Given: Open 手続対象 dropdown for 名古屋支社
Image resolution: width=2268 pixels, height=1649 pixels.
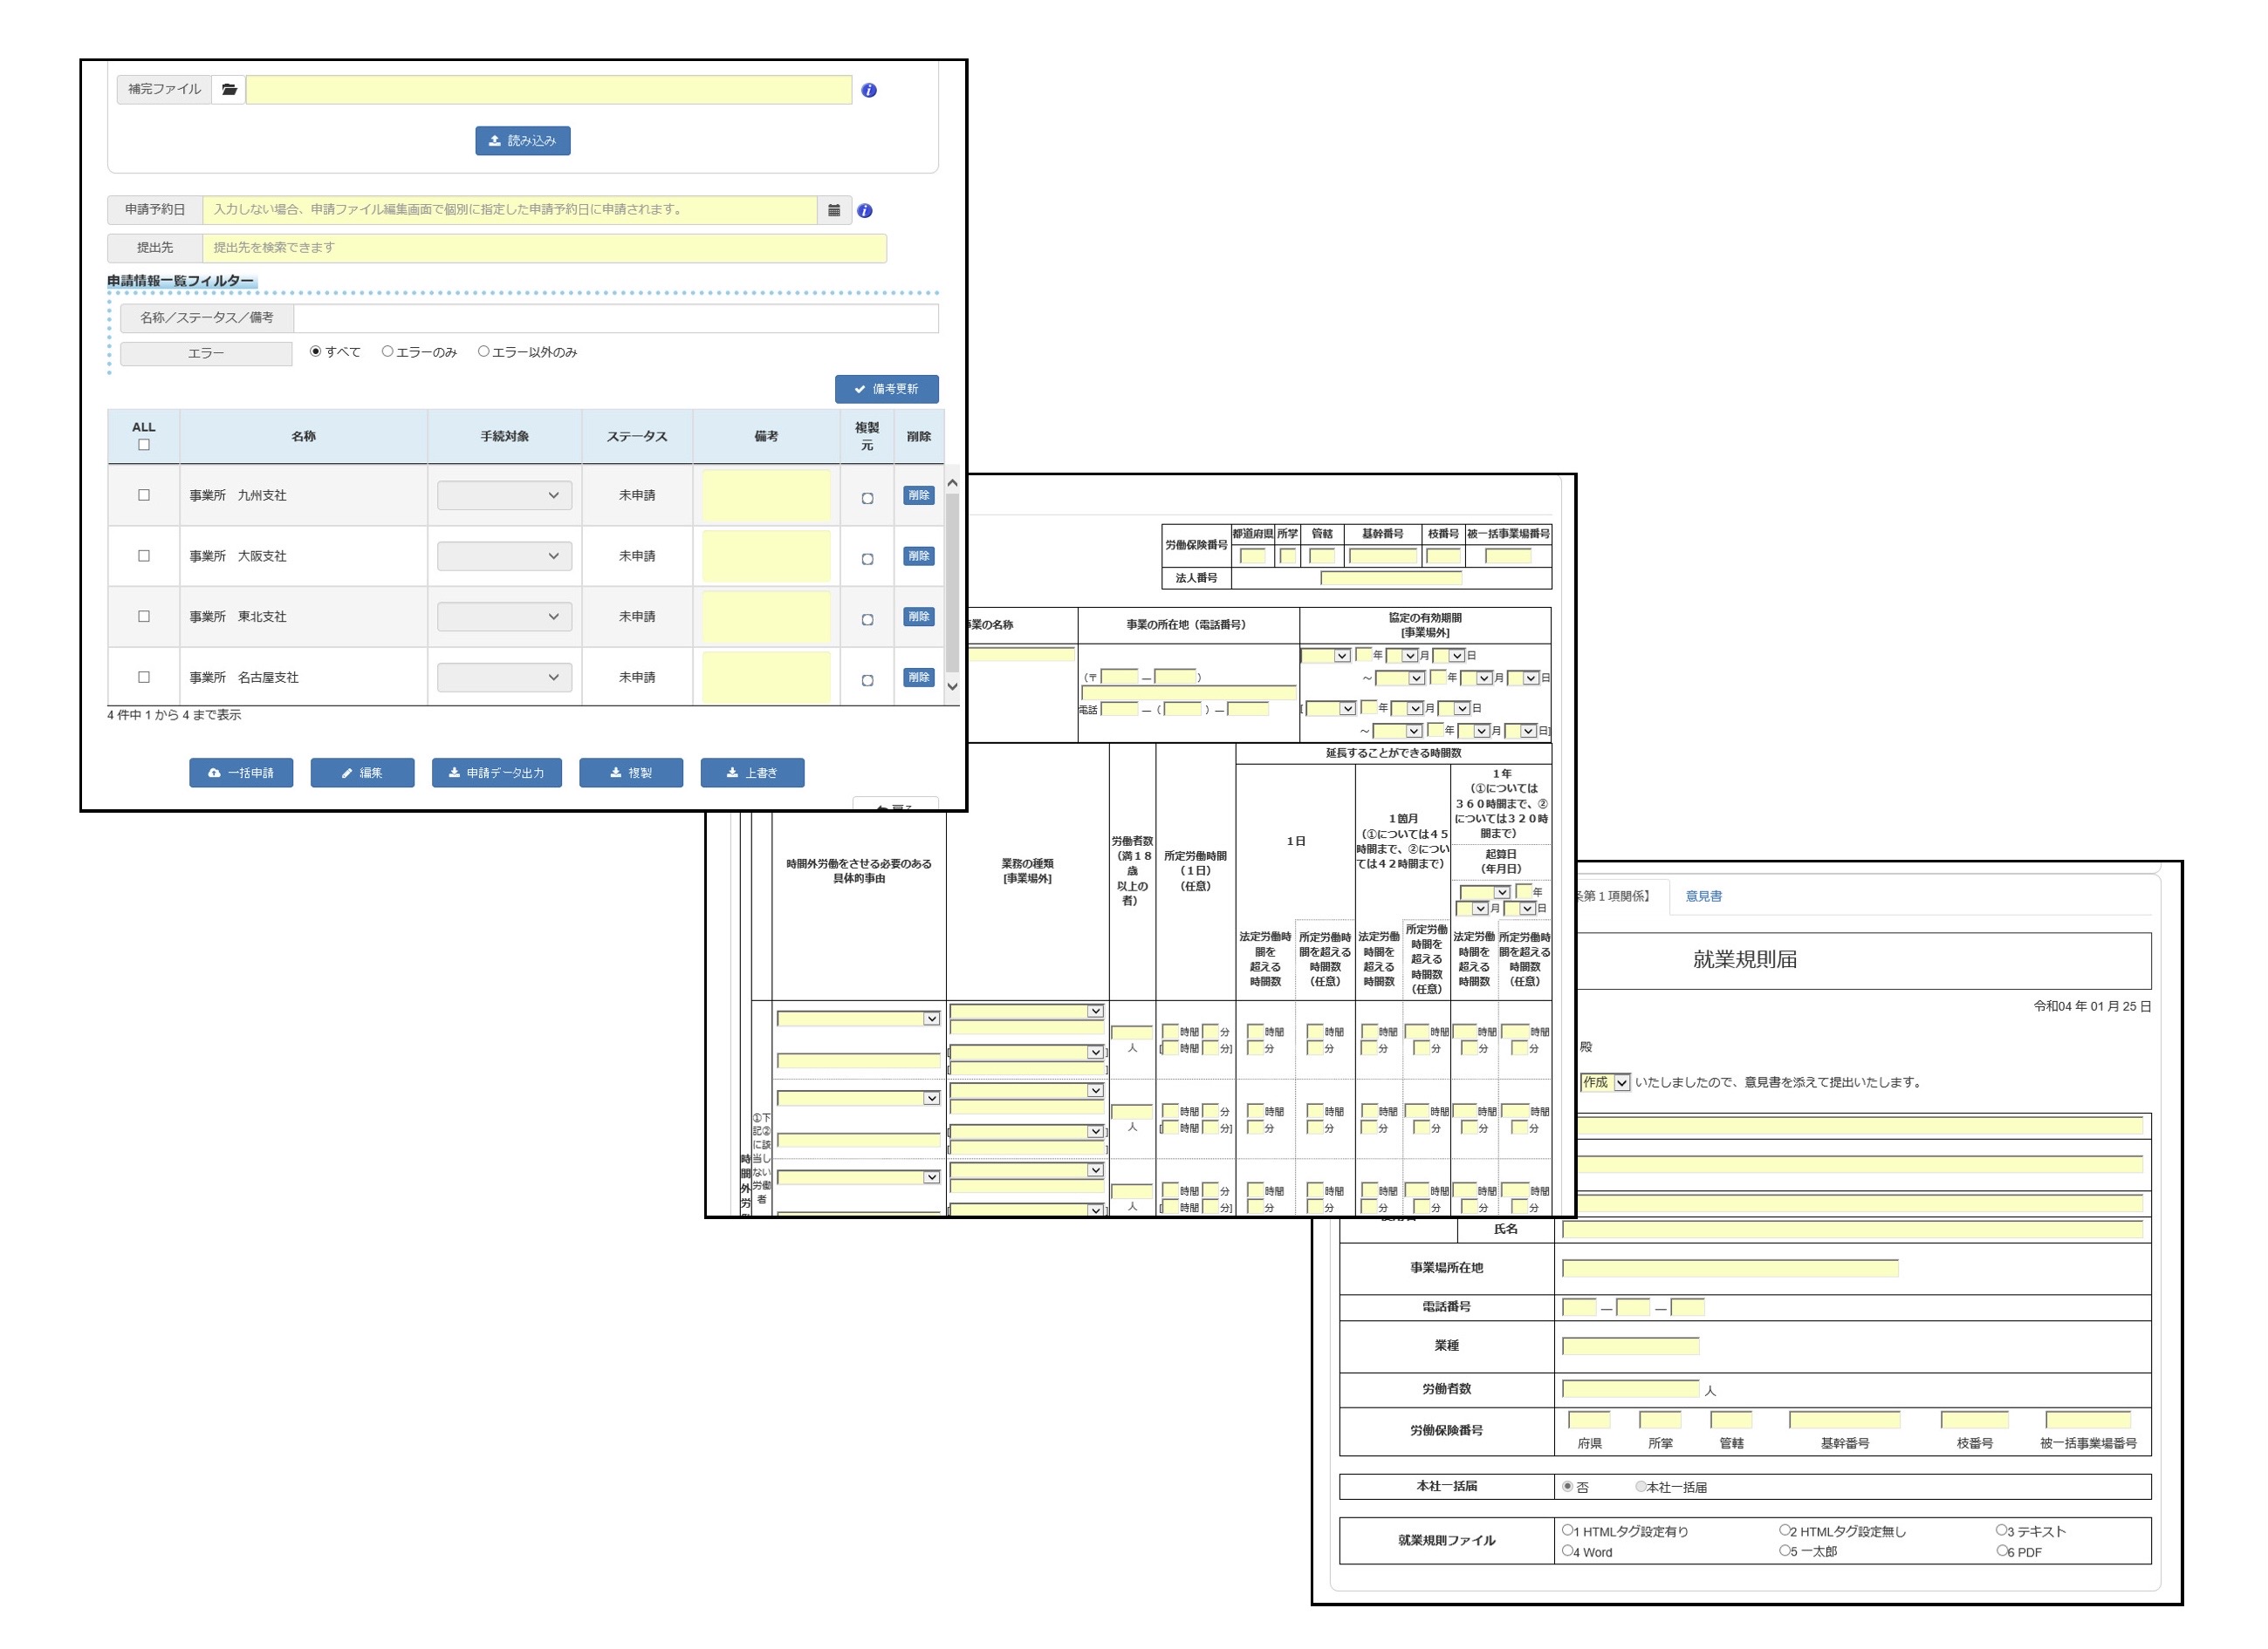Looking at the screenshot, I should 504,678.
